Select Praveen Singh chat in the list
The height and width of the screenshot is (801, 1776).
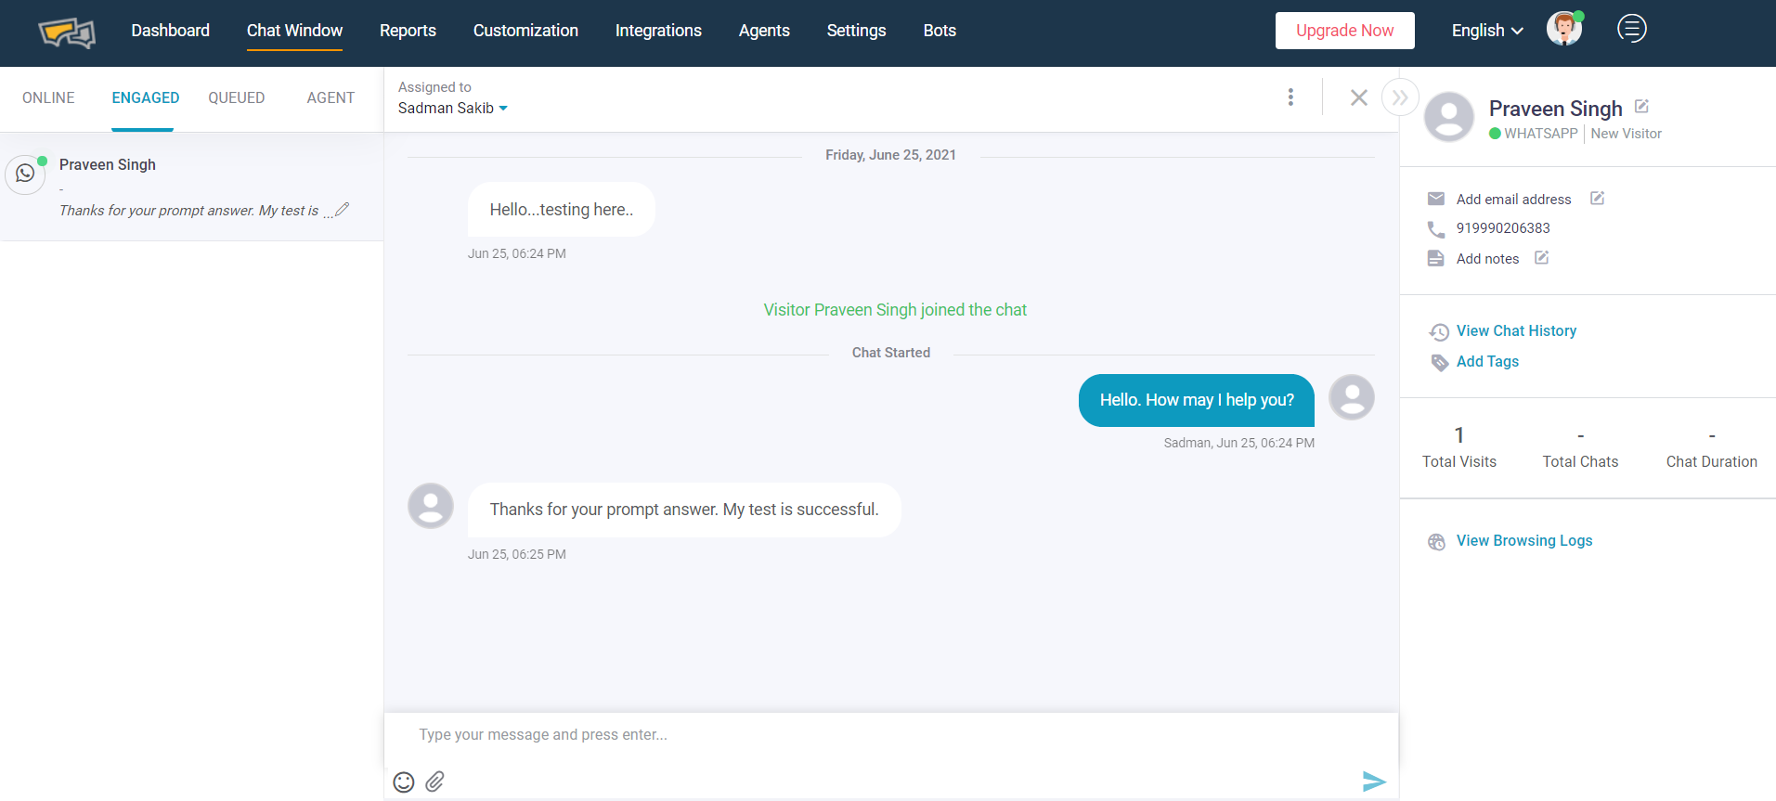point(191,187)
